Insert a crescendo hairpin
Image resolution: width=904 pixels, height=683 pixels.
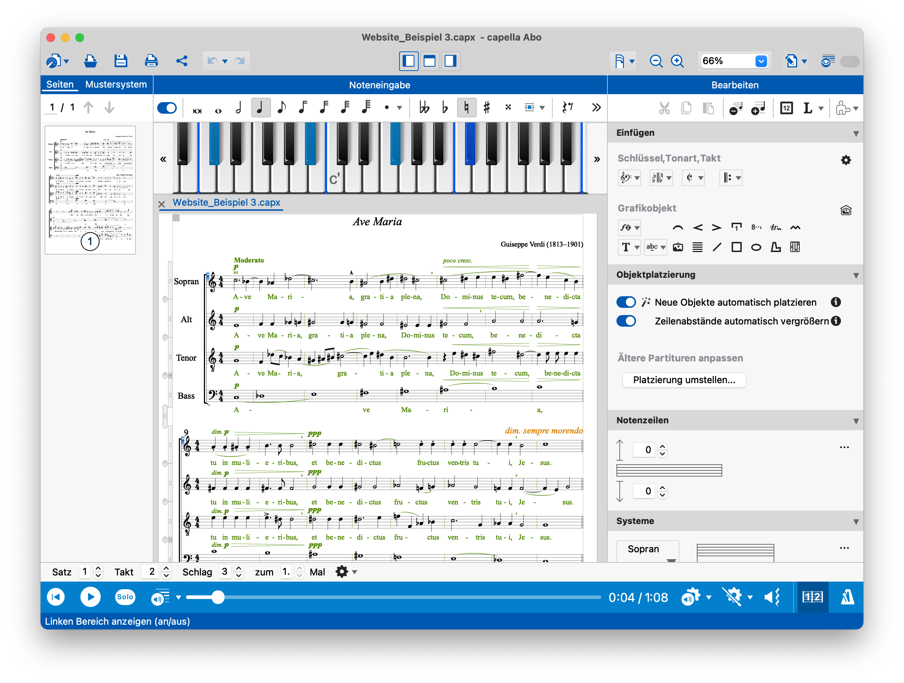(698, 228)
